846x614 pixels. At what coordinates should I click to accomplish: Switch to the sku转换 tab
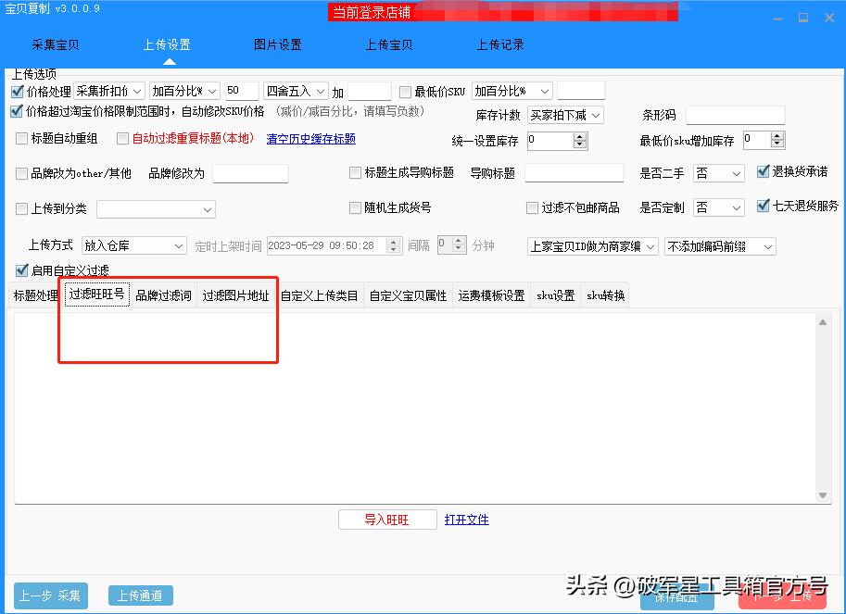tap(605, 295)
